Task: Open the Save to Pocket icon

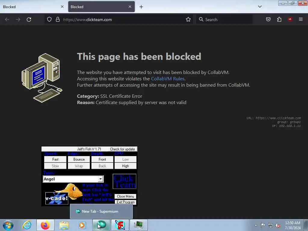Action: [x=268, y=19]
